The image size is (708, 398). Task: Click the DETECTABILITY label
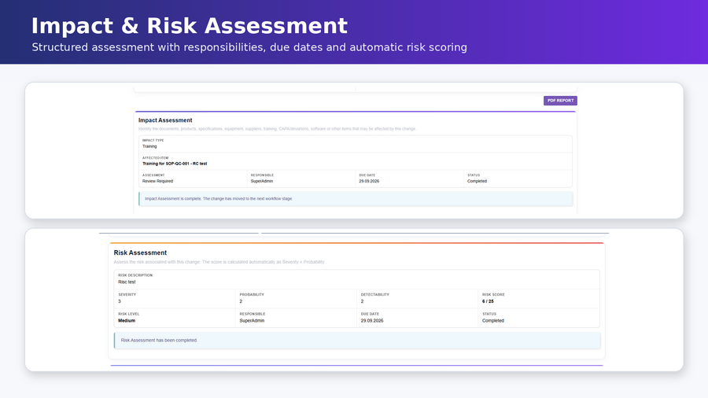374,295
